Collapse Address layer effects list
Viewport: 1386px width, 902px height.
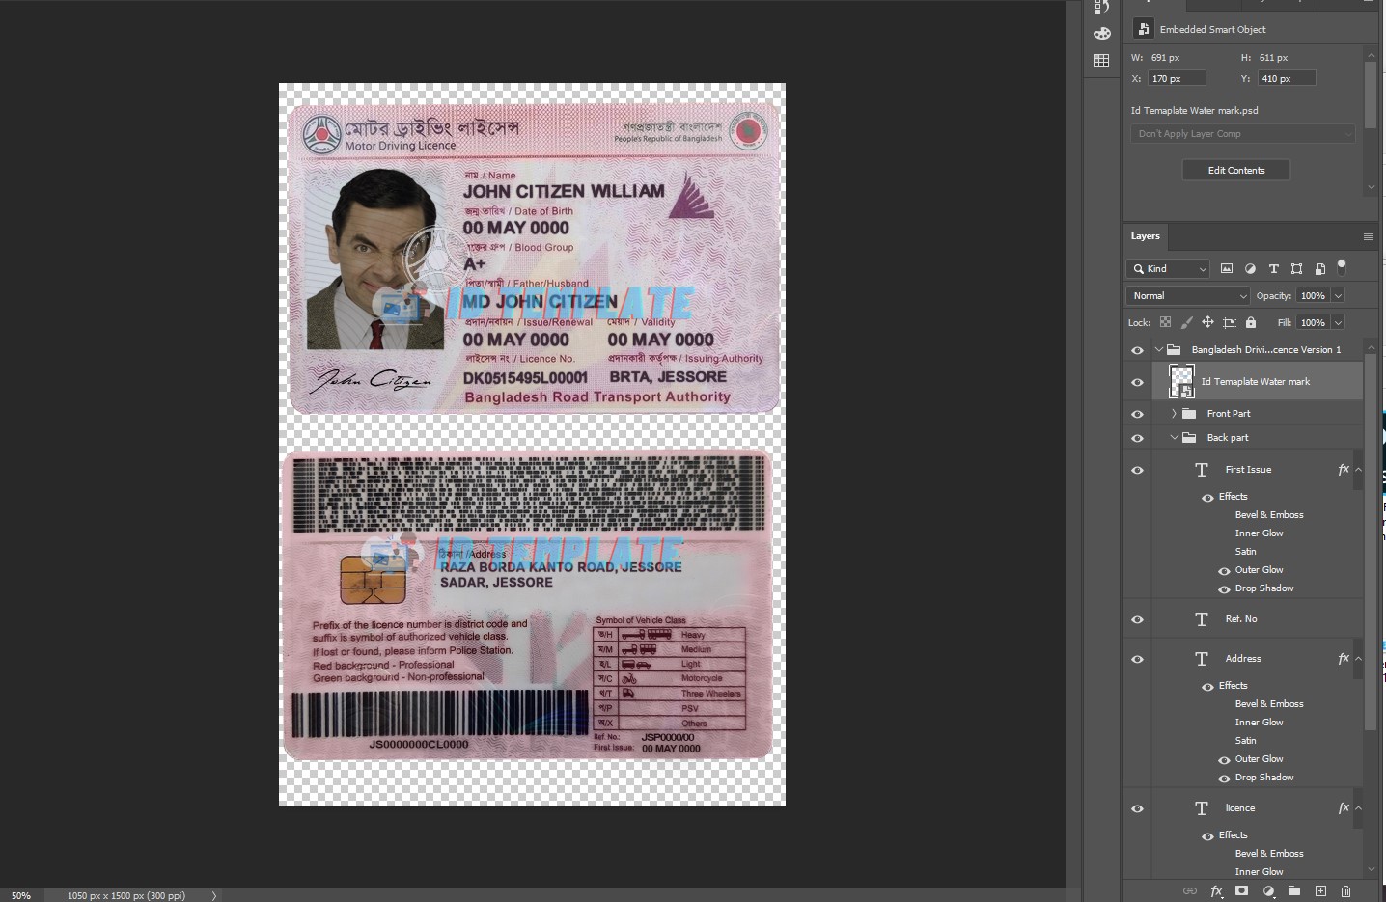tap(1358, 659)
